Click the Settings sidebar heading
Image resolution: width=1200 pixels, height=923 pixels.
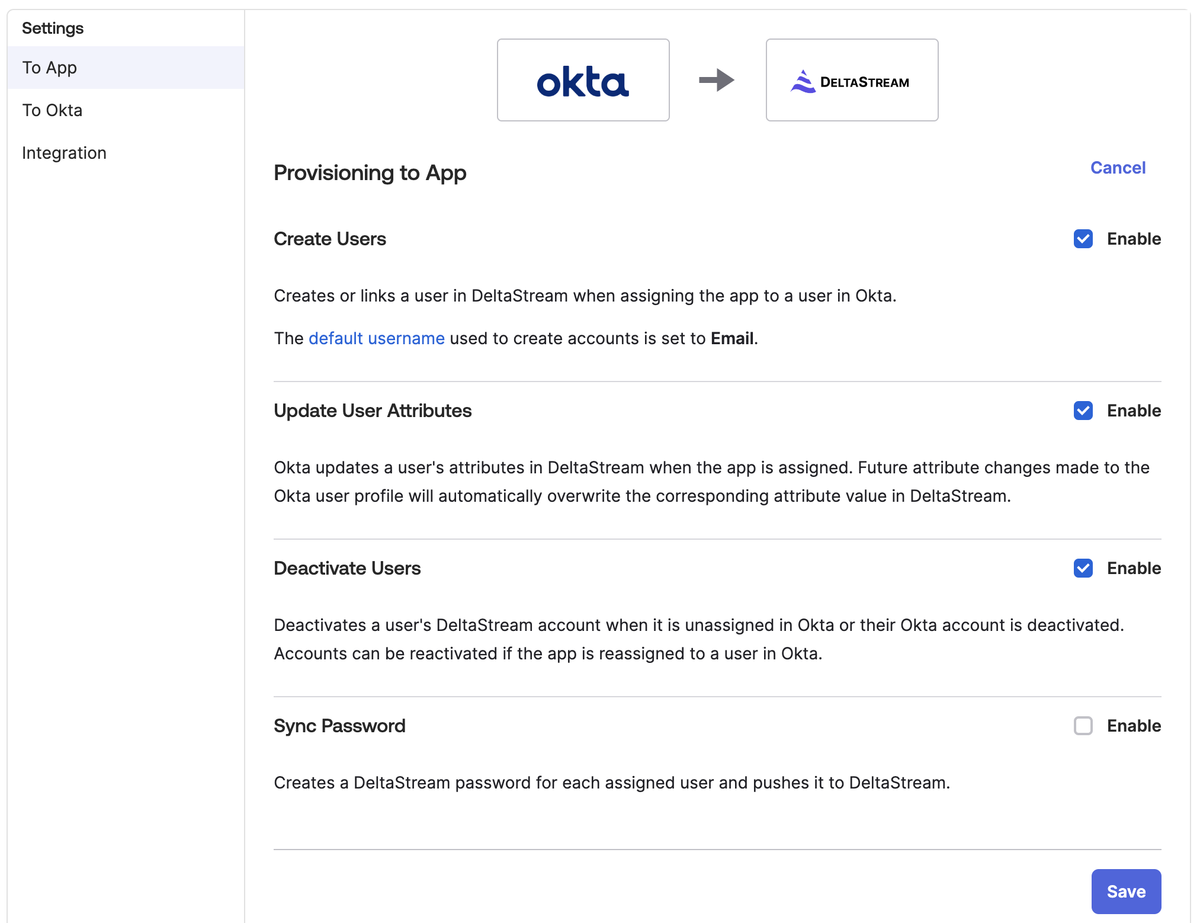pyautogui.click(x=53, y=28)
